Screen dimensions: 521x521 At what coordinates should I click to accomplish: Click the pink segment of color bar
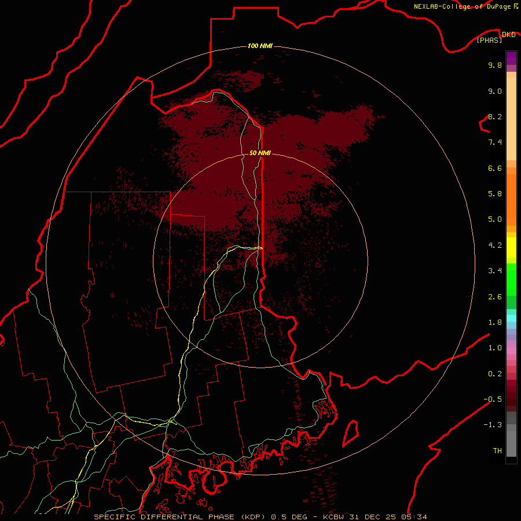[511, 351]
